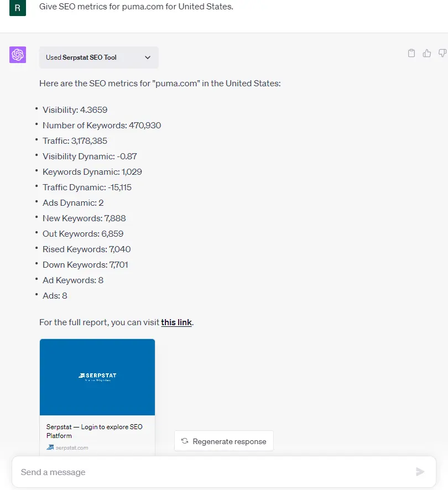
Task: Click the blue Serpstat preview thumbnail image
Action: click(x=97, y=377)
